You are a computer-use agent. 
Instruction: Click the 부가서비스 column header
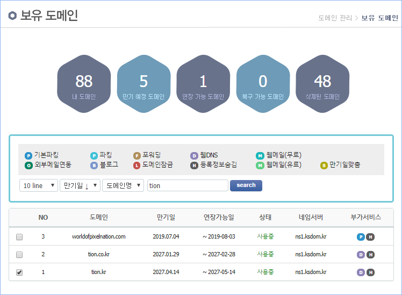[x=365, y=217]
